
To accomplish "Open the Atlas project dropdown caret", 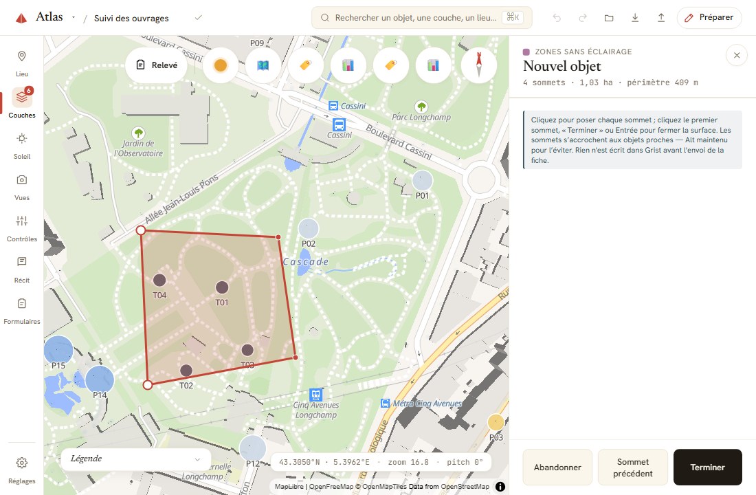I will 74,17.
